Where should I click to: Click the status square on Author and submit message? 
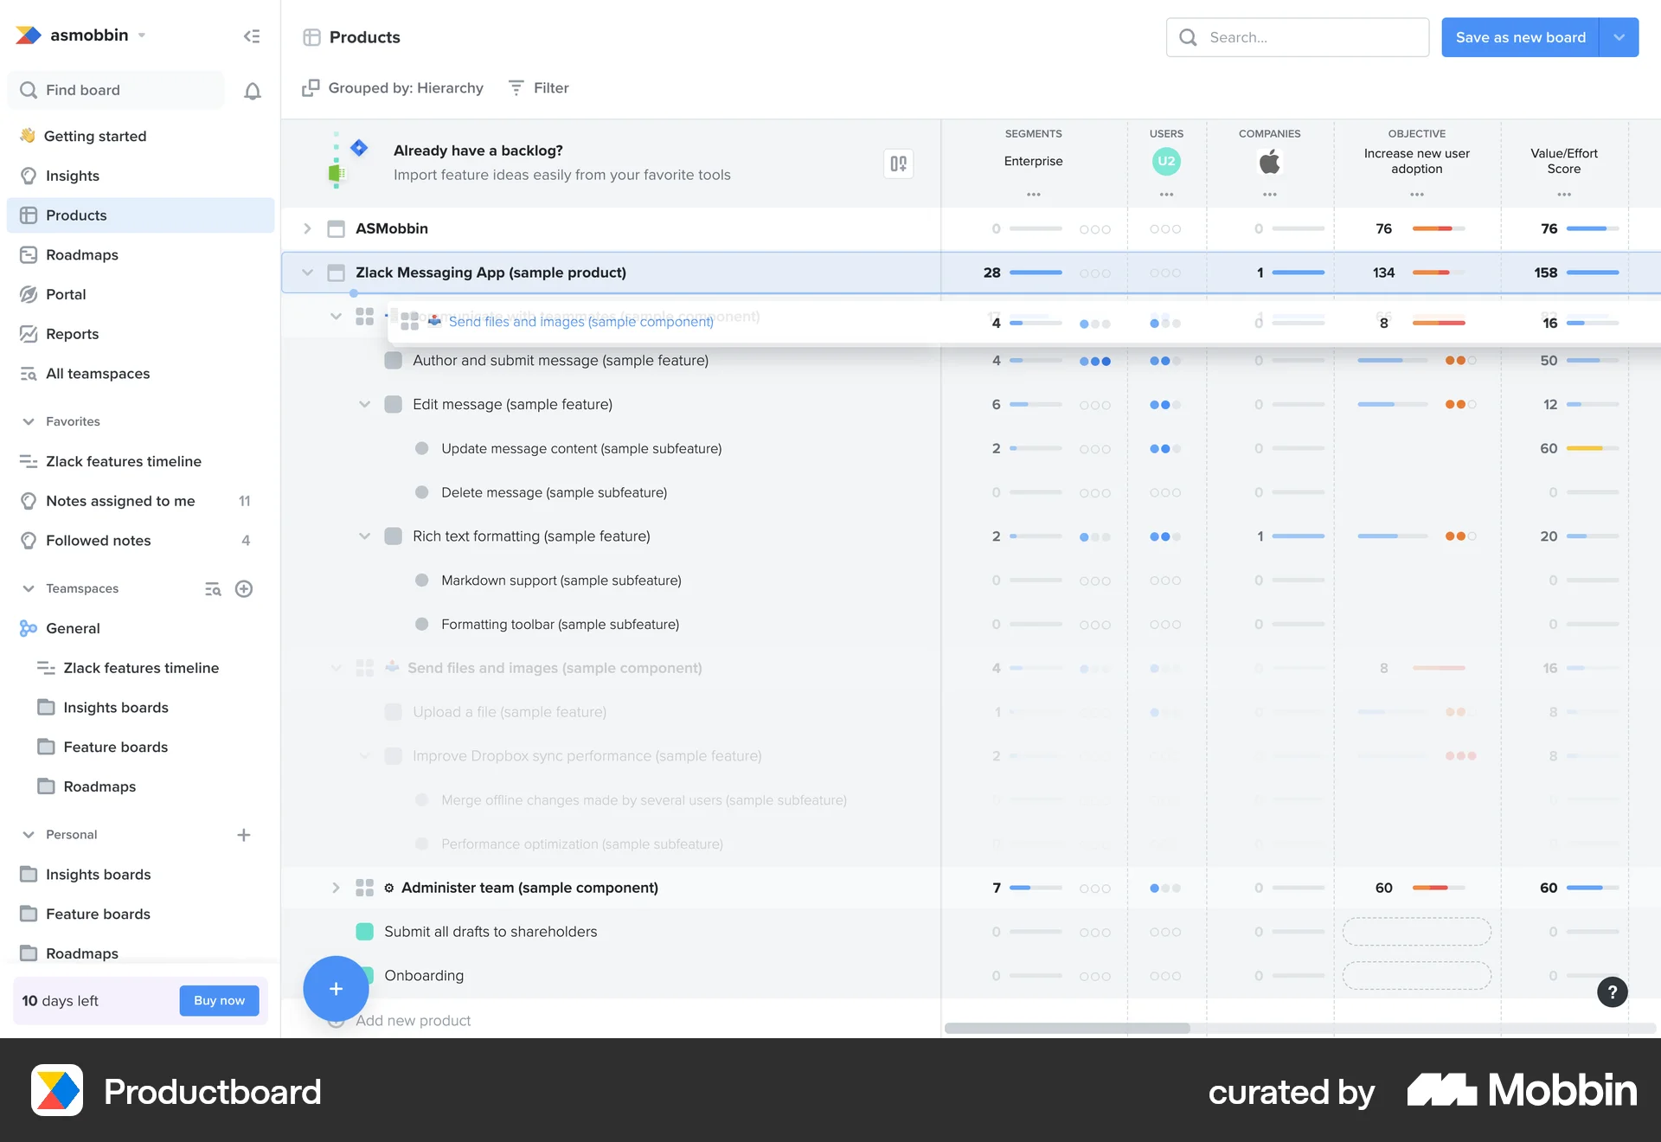pos(393,360)
